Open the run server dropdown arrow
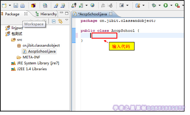 click(x=86, y=5)
